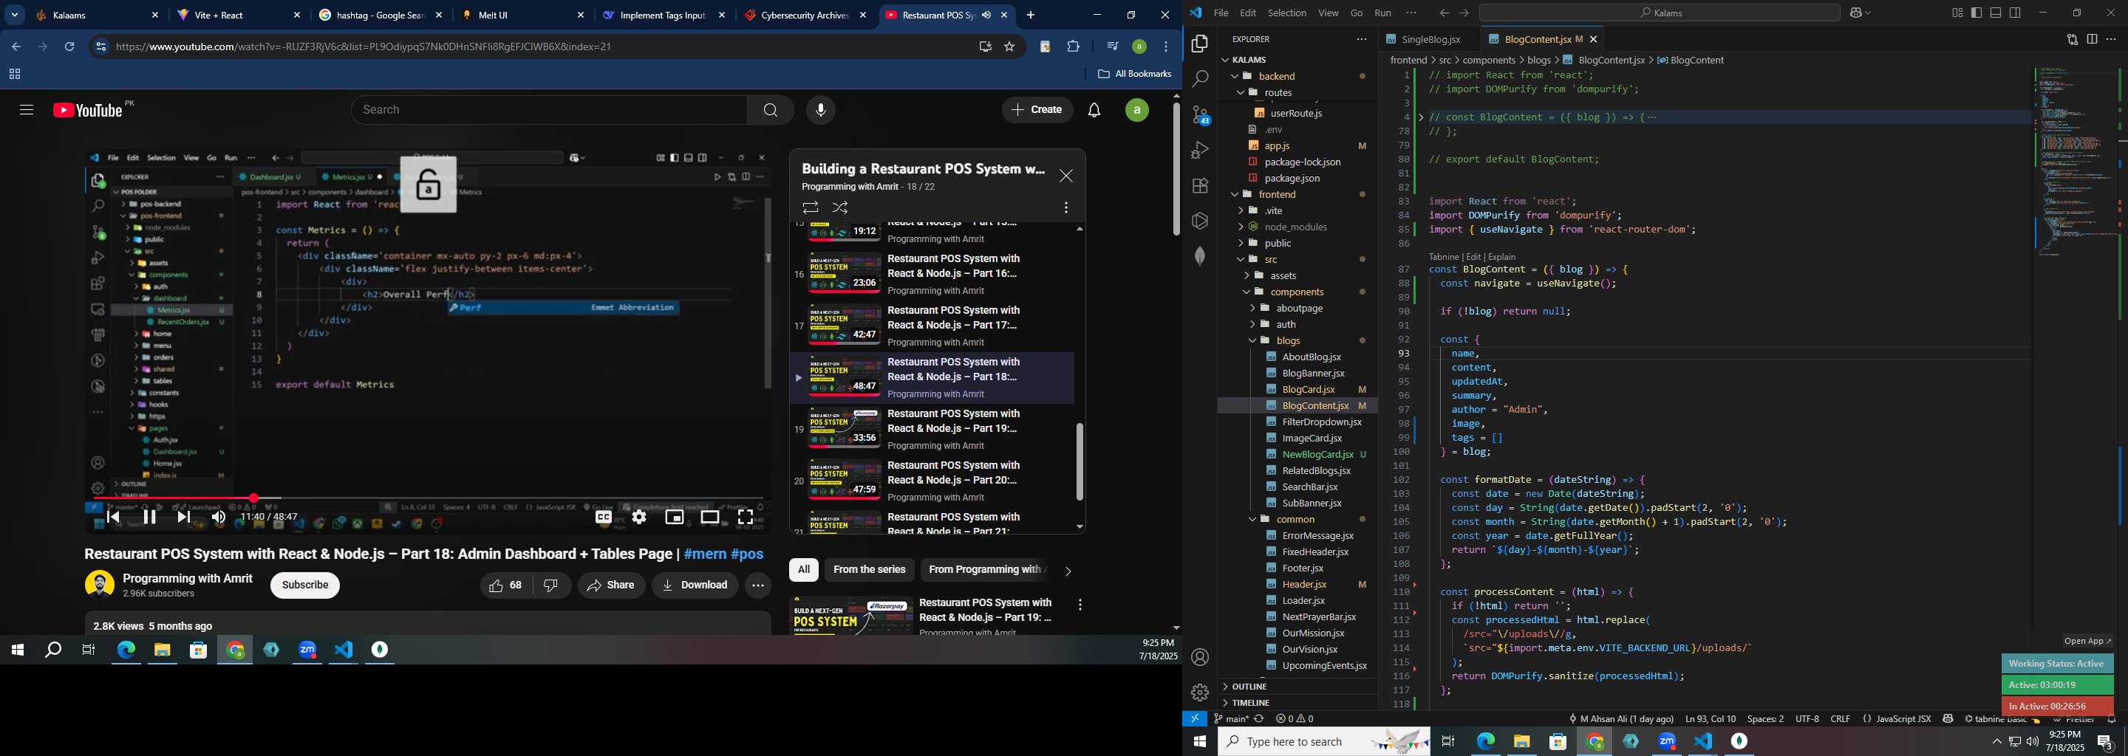
Task: Toggle VS Code primary side bar
Action: [1976, 13]
